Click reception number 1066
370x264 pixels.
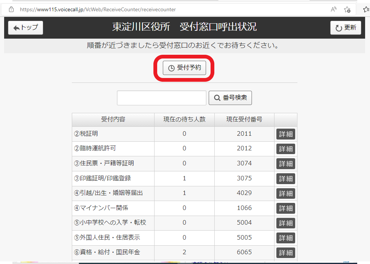(244, 208)
